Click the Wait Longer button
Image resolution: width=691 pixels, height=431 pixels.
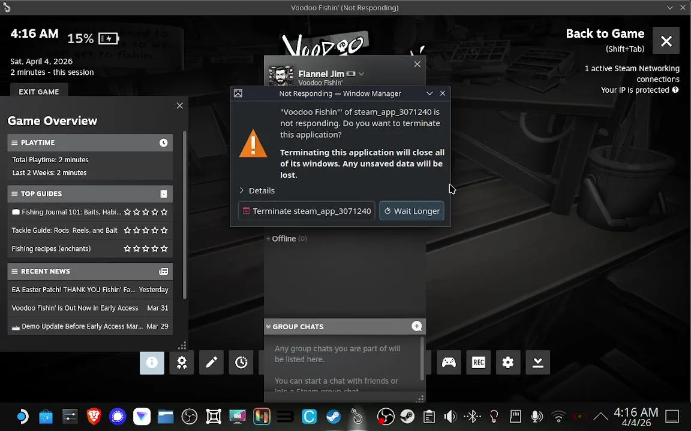(x=411, y=211)
